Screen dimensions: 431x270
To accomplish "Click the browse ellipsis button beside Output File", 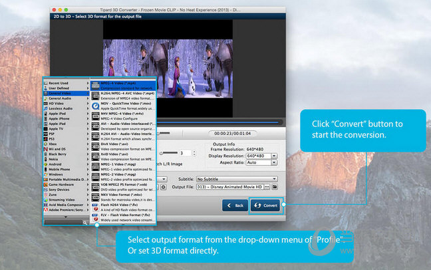I will pyautogui.click(x=267, y=187).
